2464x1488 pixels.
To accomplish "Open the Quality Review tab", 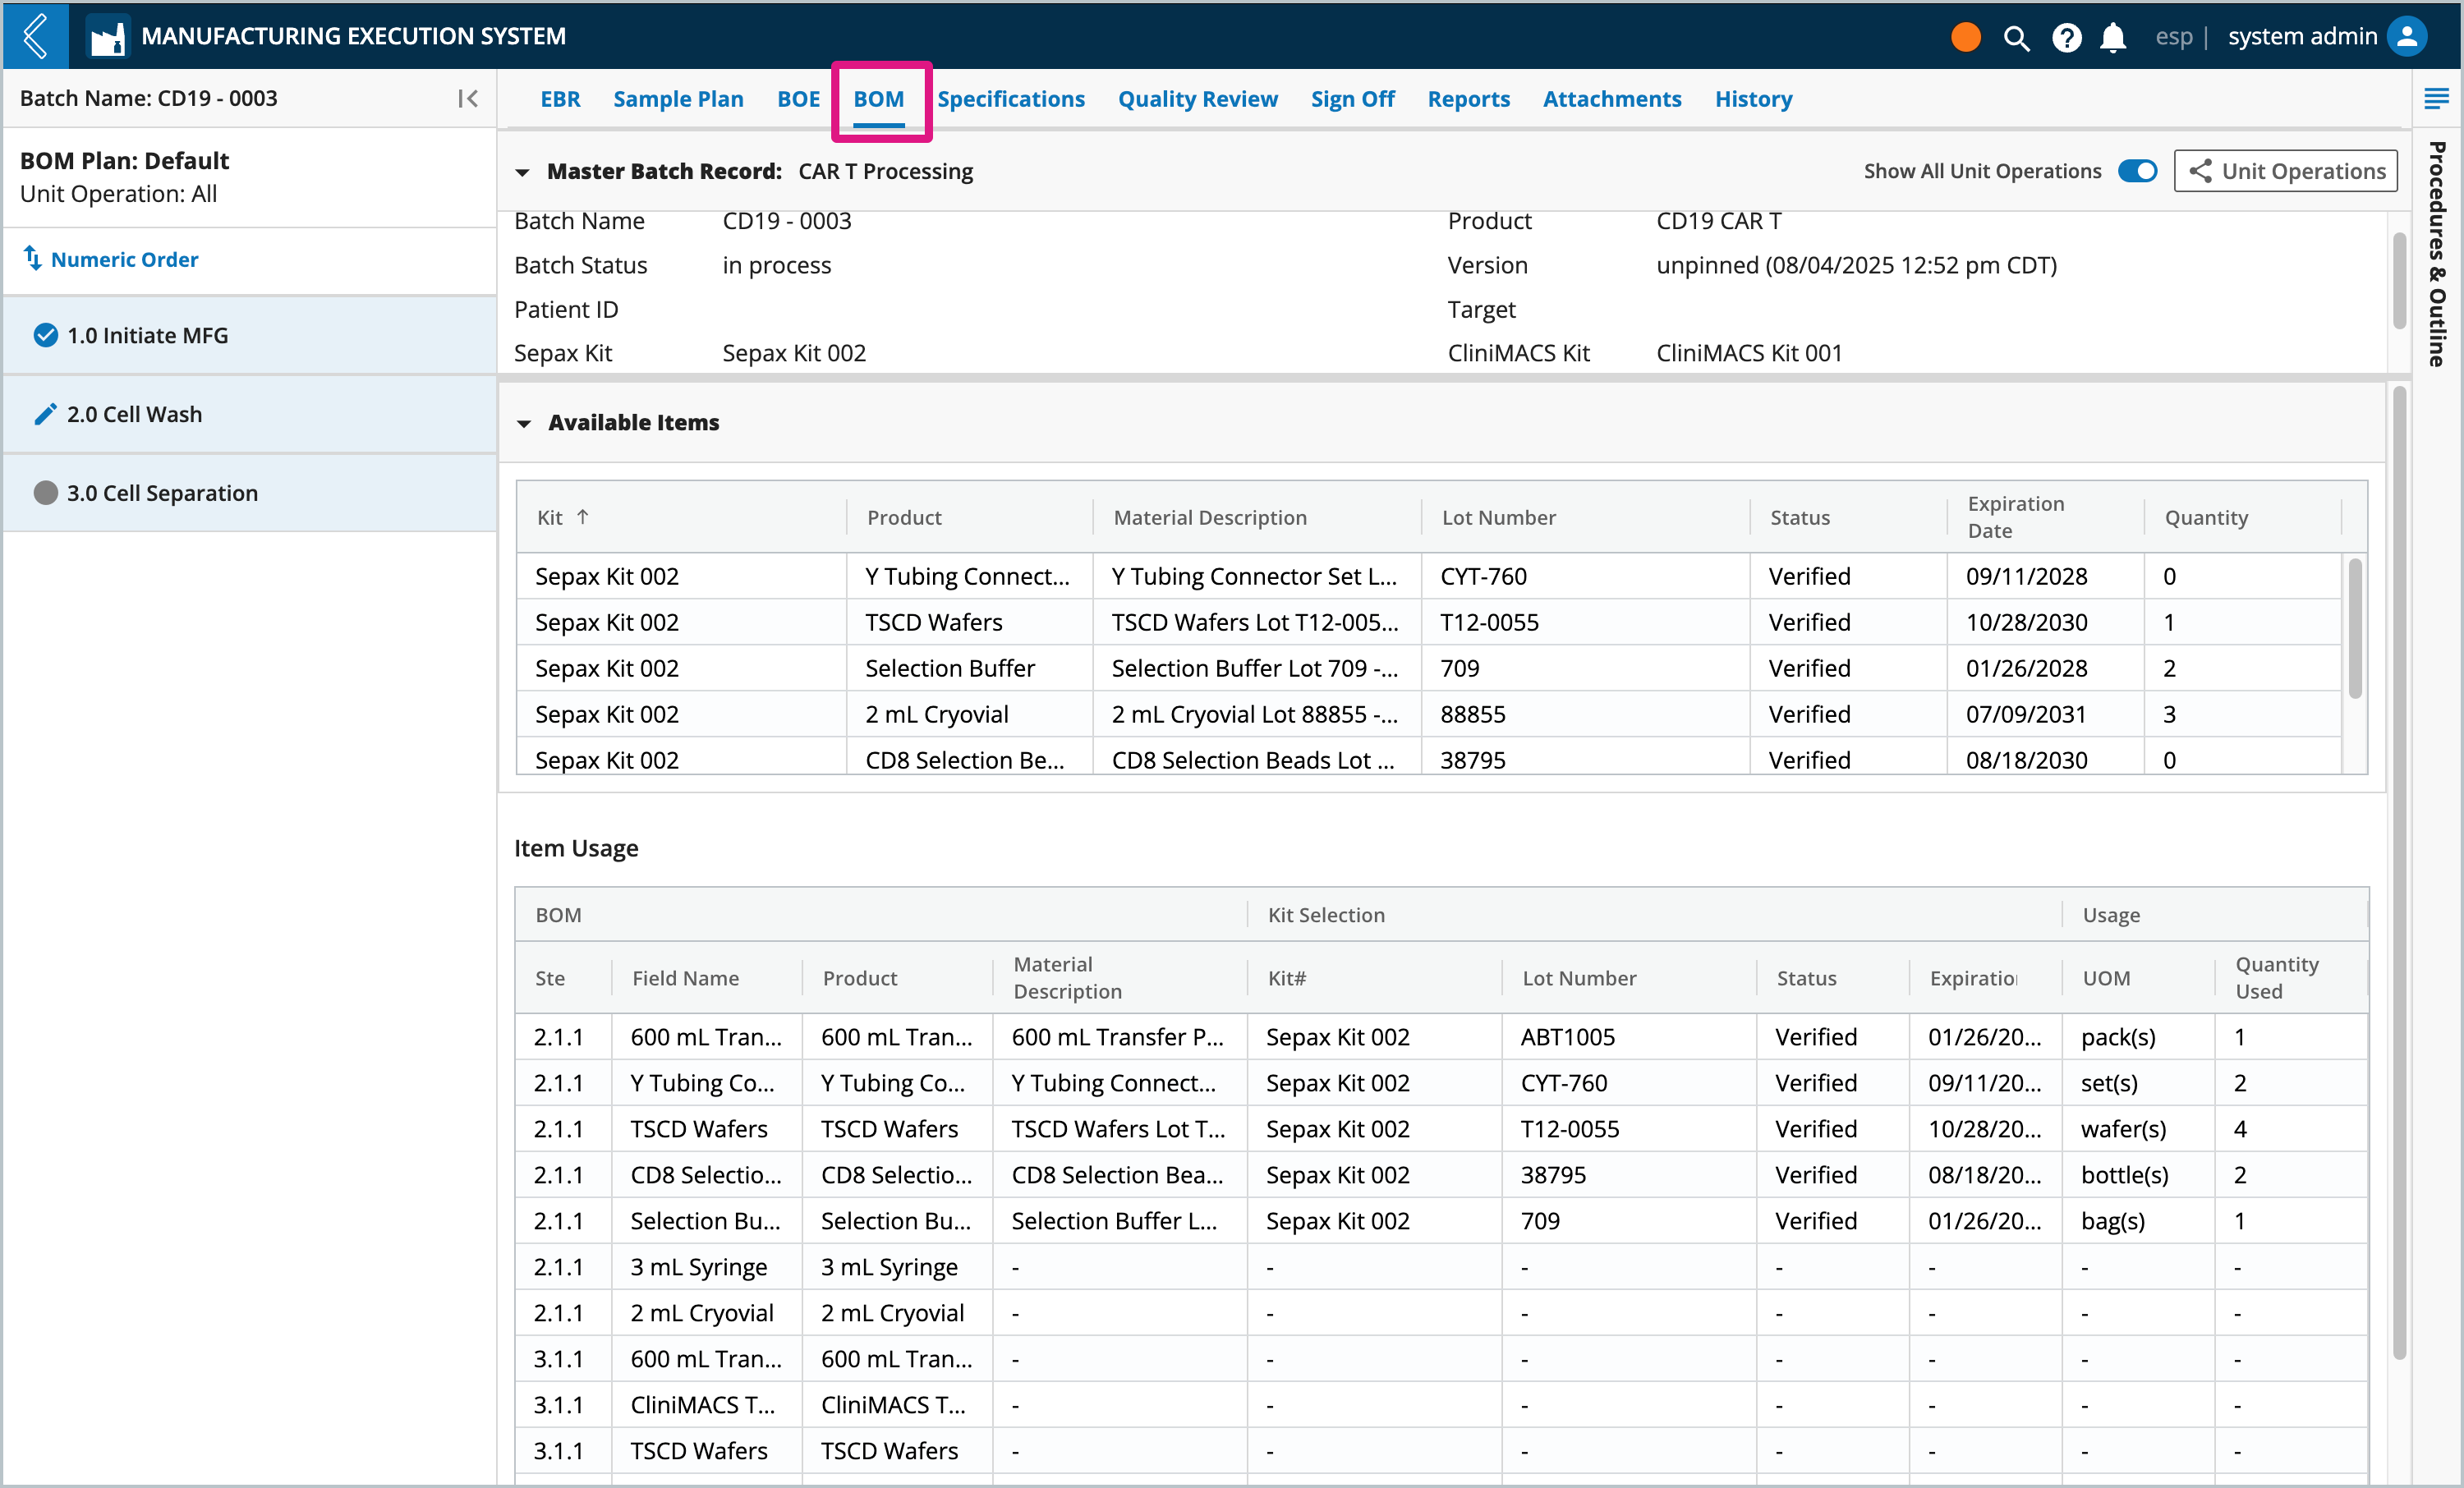I will point(1197,99).
